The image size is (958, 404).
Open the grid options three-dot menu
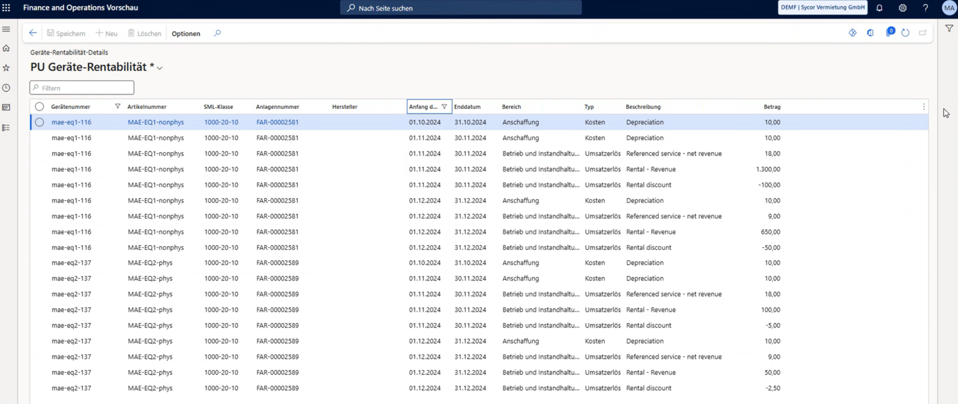click(x=923, y=106)
